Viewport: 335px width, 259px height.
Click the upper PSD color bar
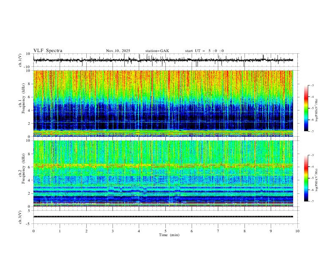point(306,108)
